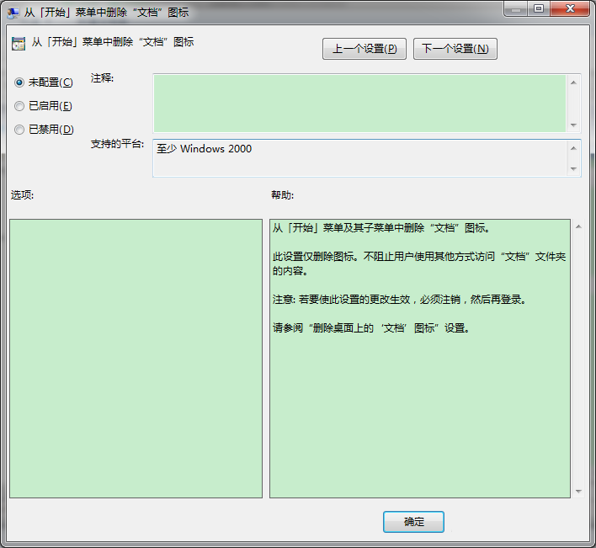Click inside the 注释 comment text box

(x=359, y=104)
